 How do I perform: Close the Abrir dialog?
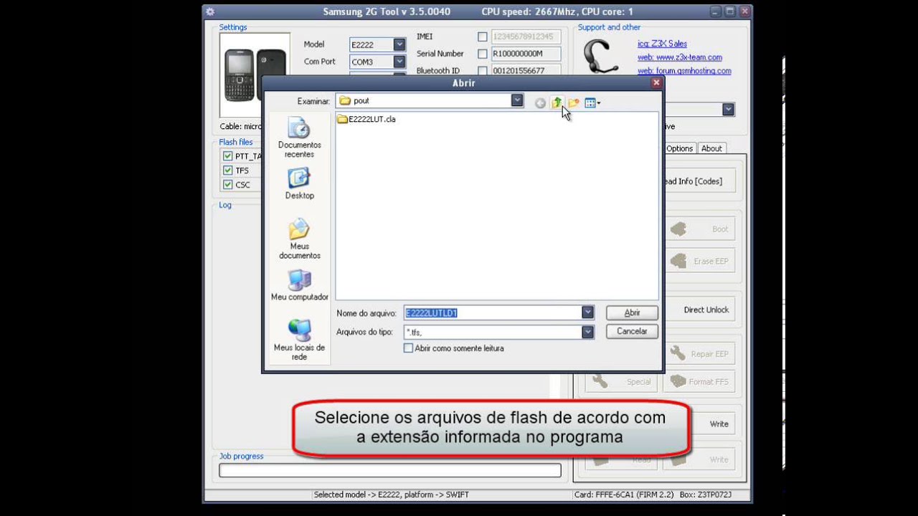pos(656,82)
